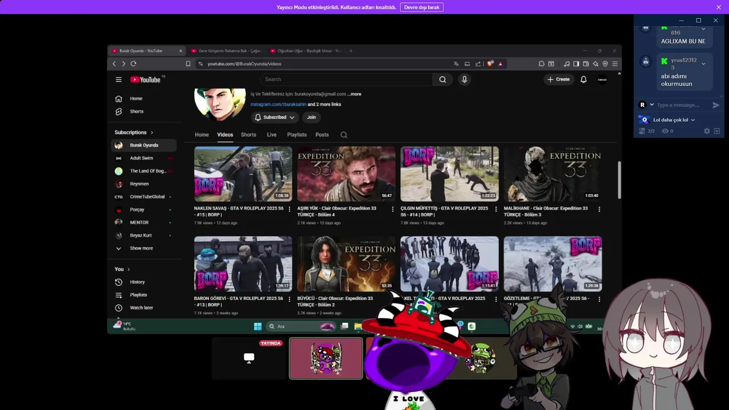Start voice search with microphone icon
This screenshot has height=410, width=729.
pyautogui.click(x=464, y=80)
